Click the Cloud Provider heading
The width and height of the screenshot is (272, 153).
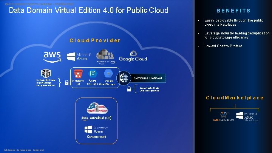coord(95,40)
